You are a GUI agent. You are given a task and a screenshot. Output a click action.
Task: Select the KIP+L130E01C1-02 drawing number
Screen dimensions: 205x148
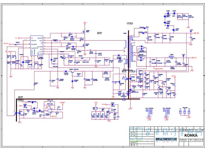pyautogui.click(x=166, y=139)
